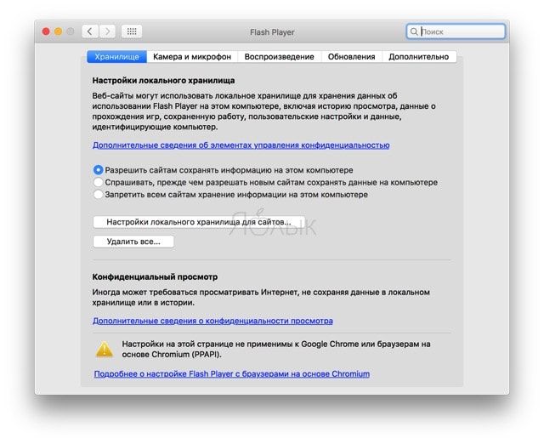Focus the Поиск search field
Screen dimensions: 544x444
click(456, 31)
